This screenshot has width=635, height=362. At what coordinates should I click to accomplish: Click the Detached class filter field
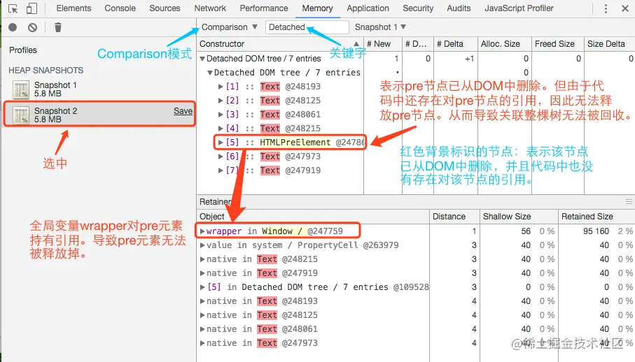[x=307, y=27]
